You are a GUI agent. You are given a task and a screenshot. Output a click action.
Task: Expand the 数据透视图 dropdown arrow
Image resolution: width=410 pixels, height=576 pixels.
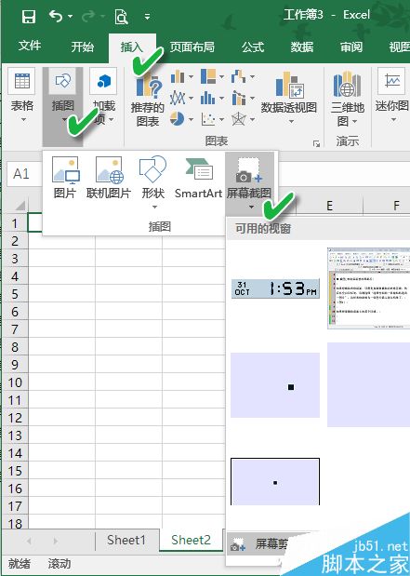pos(291,121)
